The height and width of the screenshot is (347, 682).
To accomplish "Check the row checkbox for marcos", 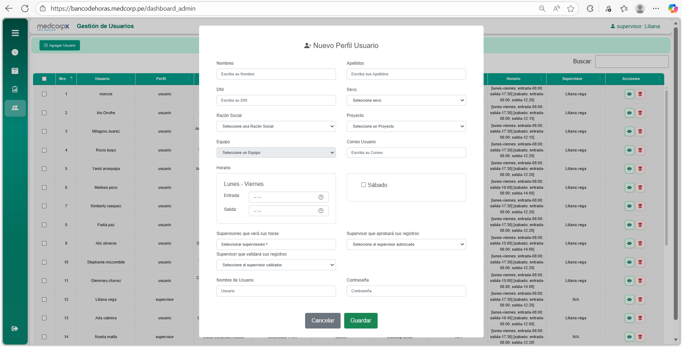I will (x=44, y=94).
